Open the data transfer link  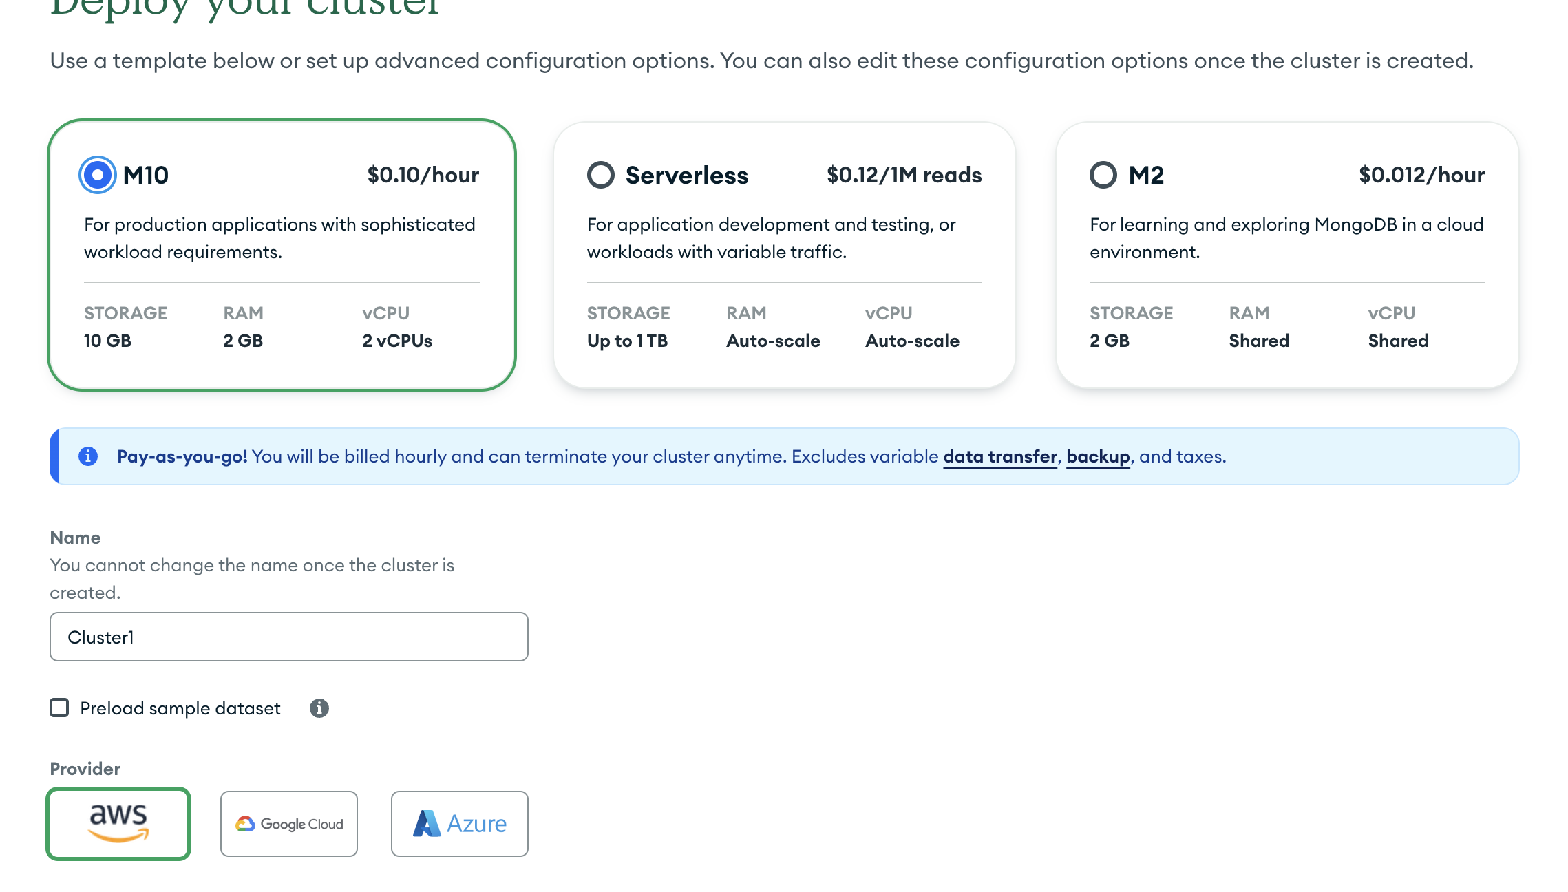click(999, 456)
